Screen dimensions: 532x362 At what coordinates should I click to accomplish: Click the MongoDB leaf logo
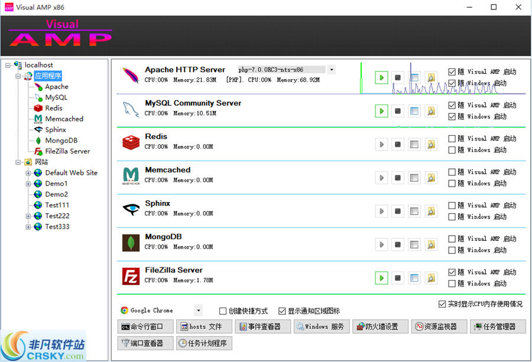[x=131, y=244]
